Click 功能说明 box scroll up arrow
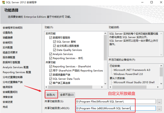This screenshot has height=113, width=164. pyautogui.click(x=161, y=34)
